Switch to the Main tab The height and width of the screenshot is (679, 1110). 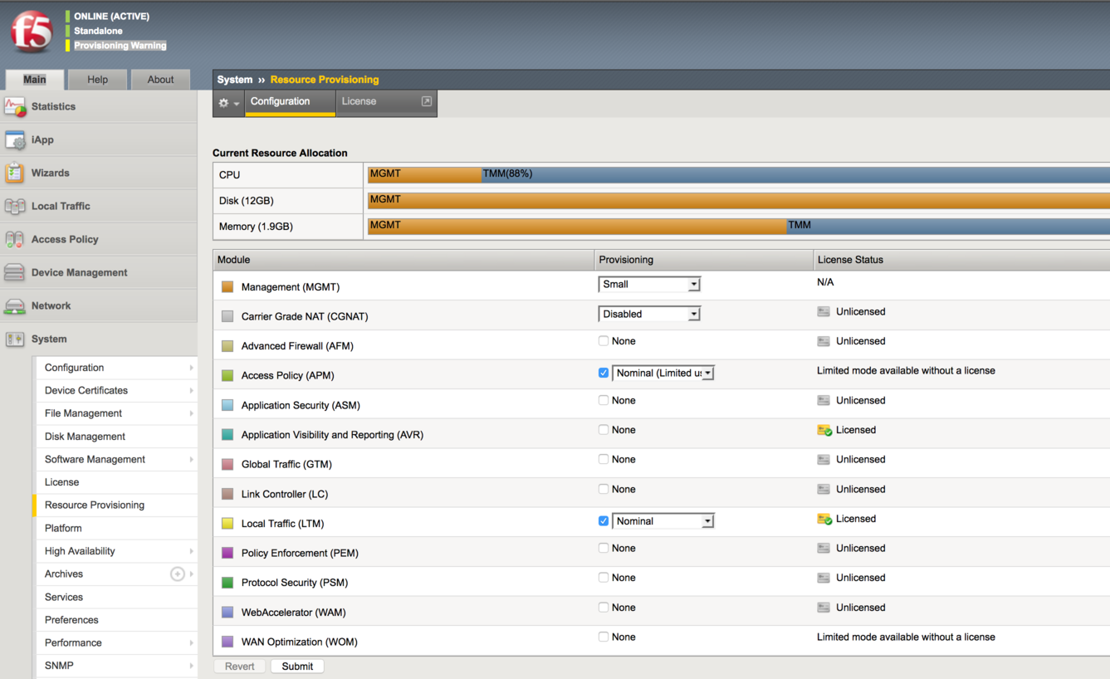(35, 80)
